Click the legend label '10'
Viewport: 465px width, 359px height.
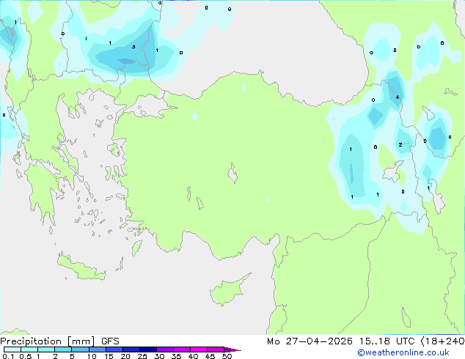point(92,356)
